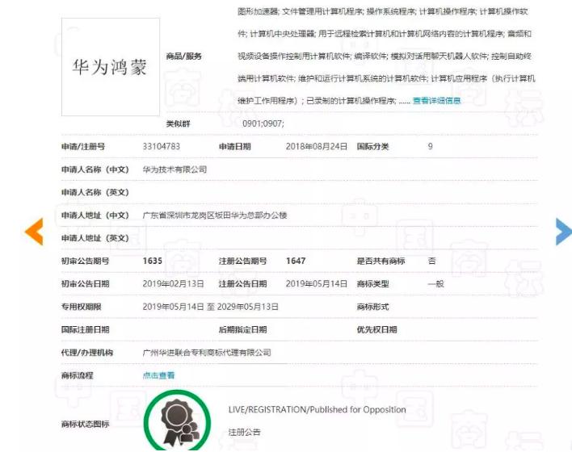
Task: Click application date 2018年08月24日
Action: pyautogui.click(x=316, y=147)
